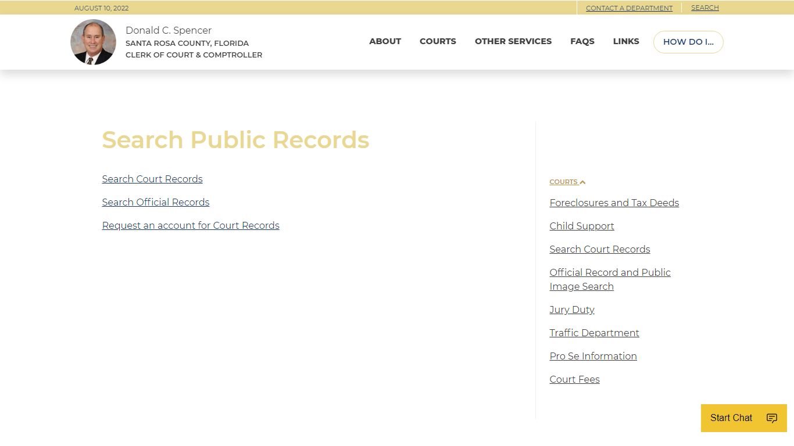Open the Other Services menu
The height and width of the screenshot is (446, 794).
coord(513,41)
